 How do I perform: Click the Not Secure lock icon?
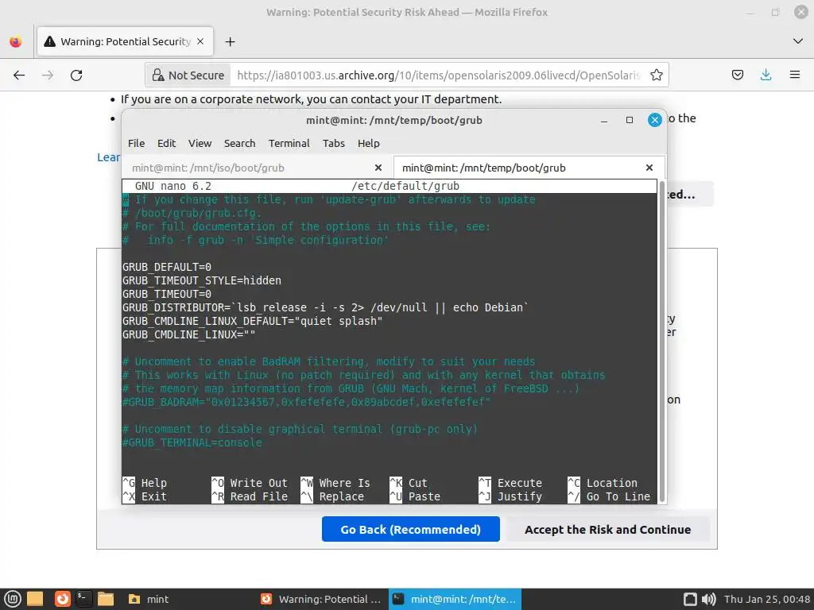(158, 75)
